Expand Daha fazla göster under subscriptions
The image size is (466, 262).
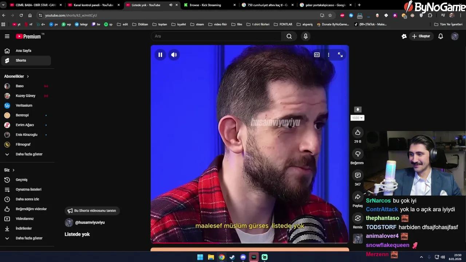click(26, 154)
